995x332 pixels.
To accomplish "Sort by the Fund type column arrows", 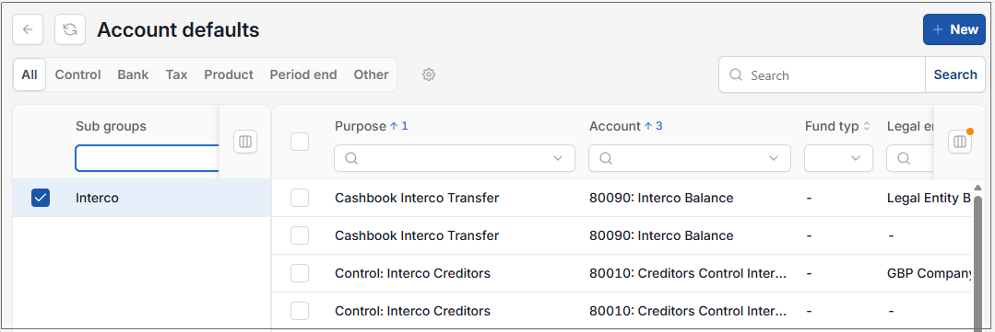I will coord(867,127).
